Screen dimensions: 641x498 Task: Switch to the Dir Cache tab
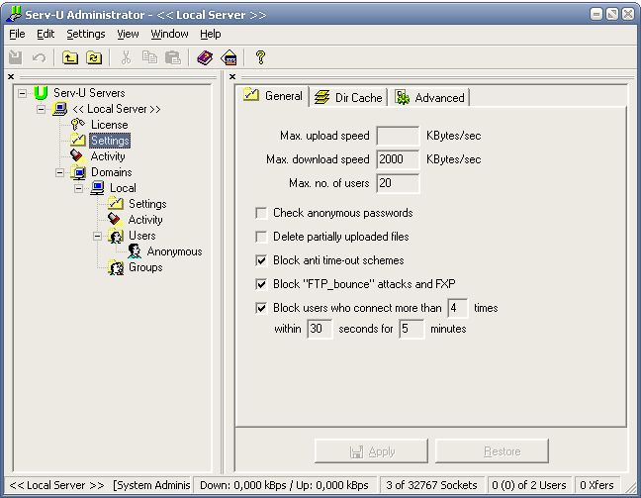[x=348, y=98]
